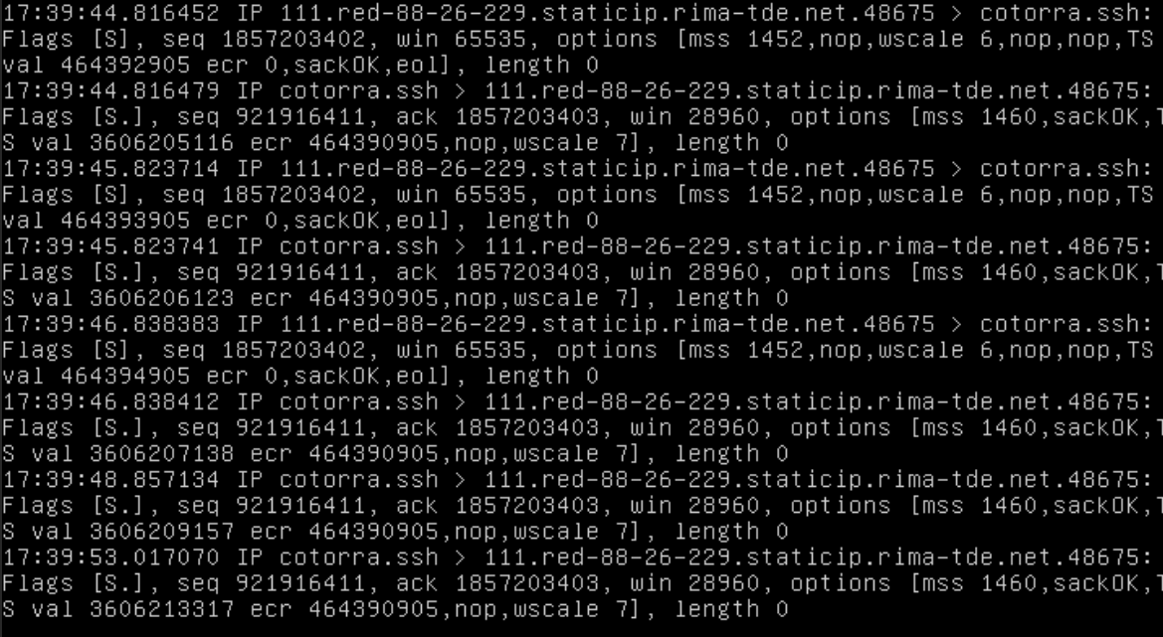Click the val number 3606209157
This screenshot has width=1163, height=637.
[162, 531]
